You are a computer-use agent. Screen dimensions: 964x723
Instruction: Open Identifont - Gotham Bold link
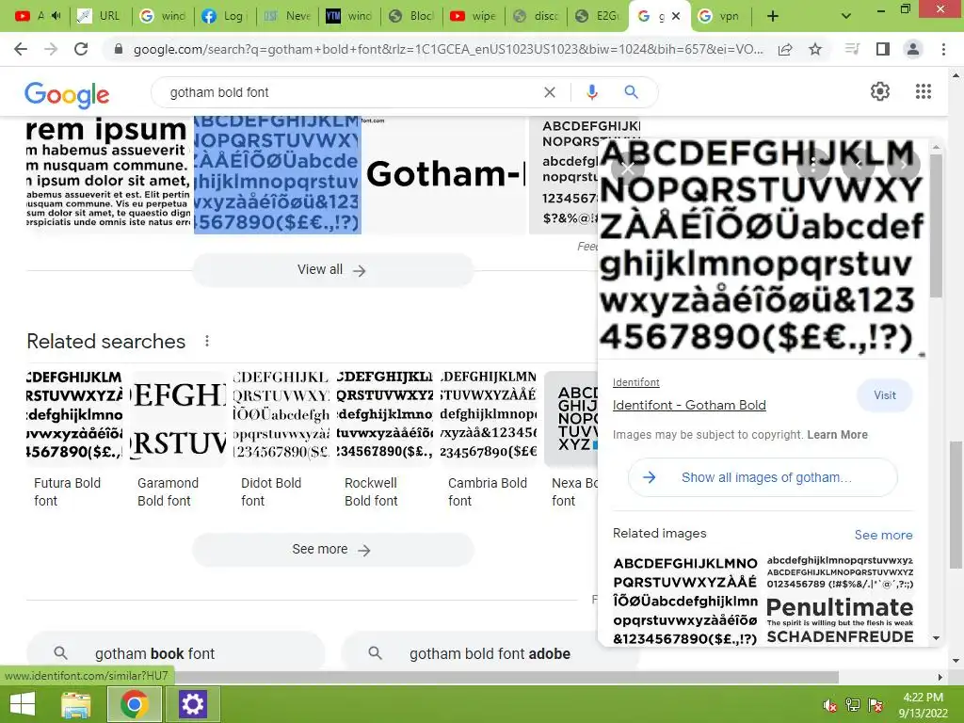pos(689,405)
